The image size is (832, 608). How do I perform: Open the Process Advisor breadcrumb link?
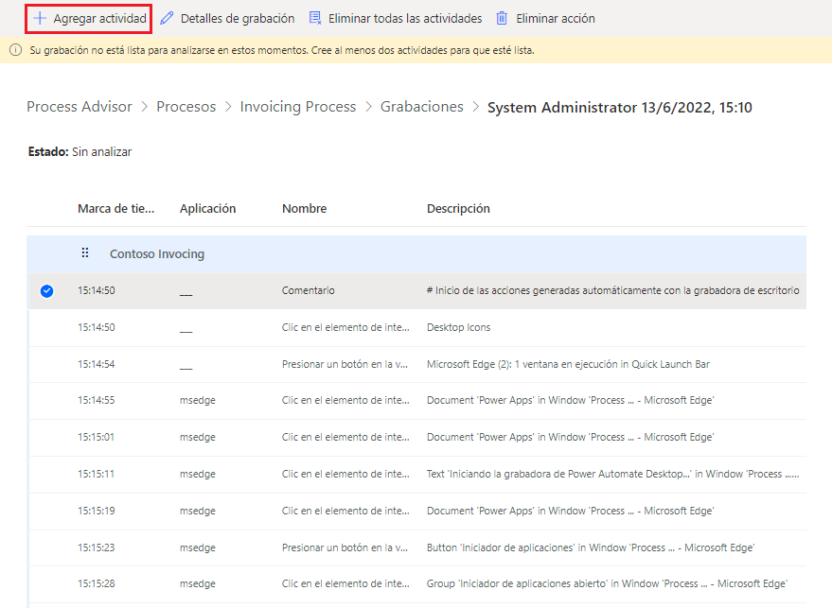click(80, 107)
